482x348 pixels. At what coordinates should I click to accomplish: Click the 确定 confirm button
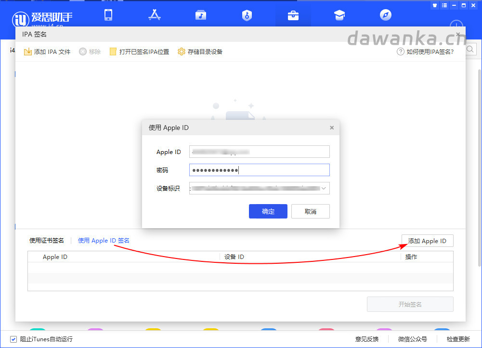[x=268, y=211]
